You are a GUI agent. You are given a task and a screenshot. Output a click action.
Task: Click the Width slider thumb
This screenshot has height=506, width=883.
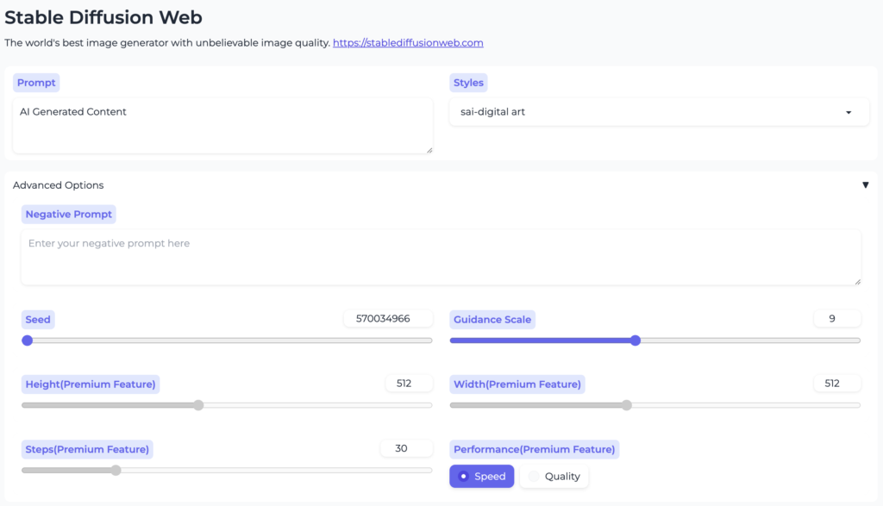(x=627, y=405)
